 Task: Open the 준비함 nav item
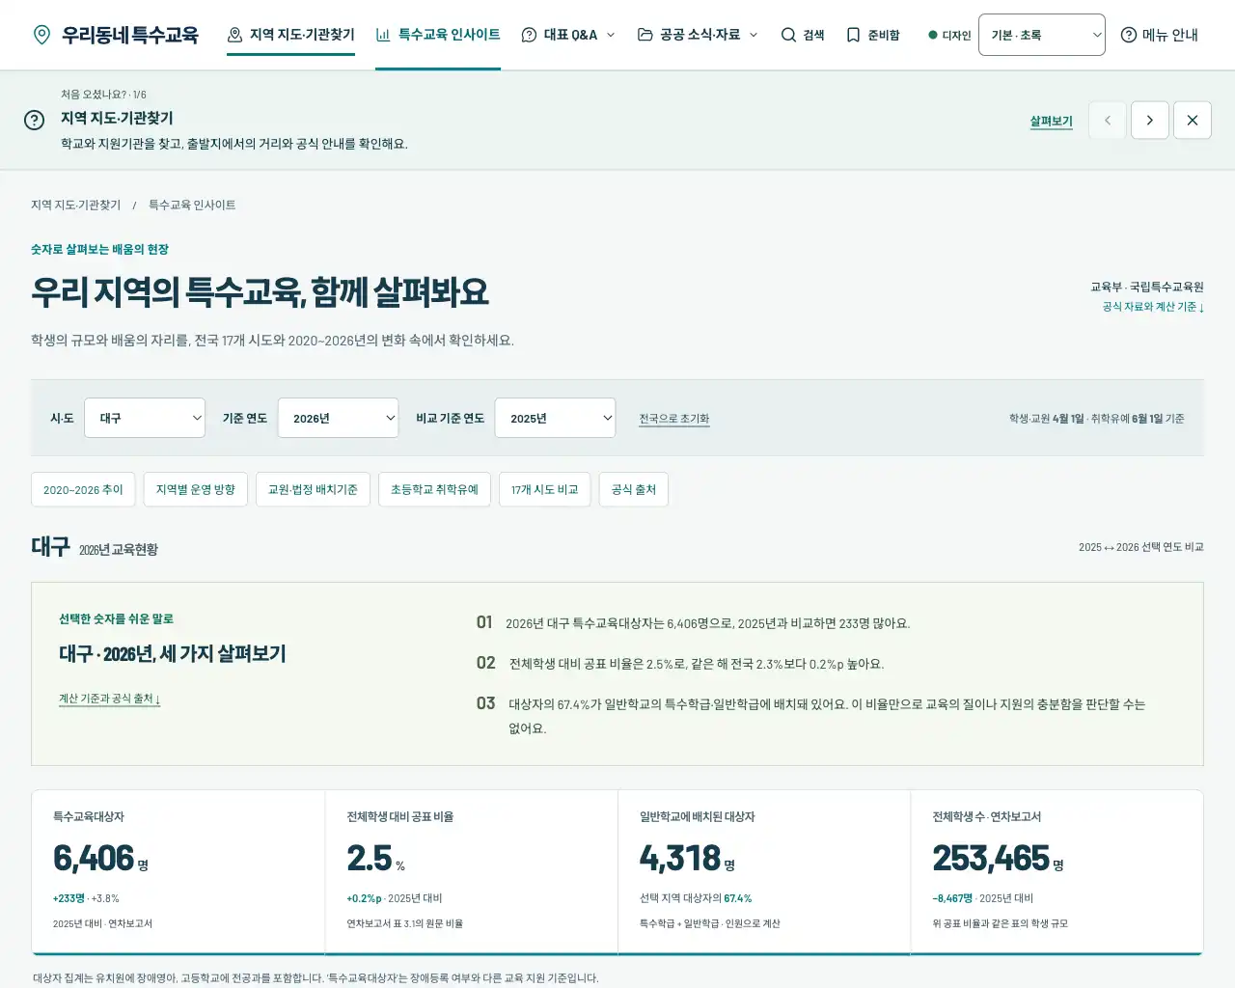872,35
